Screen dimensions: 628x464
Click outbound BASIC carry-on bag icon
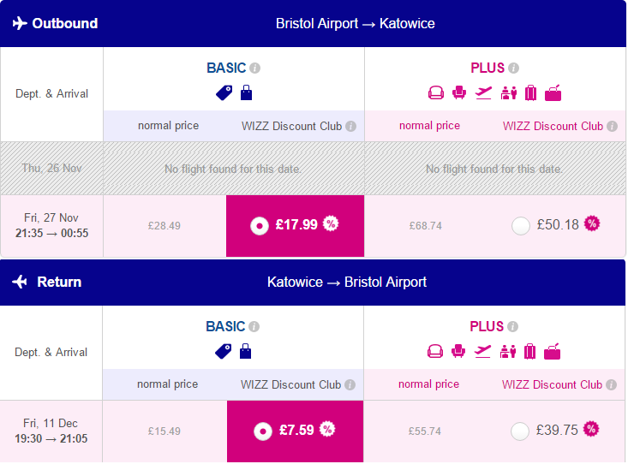pyautogui.click(x=246, y=92)
